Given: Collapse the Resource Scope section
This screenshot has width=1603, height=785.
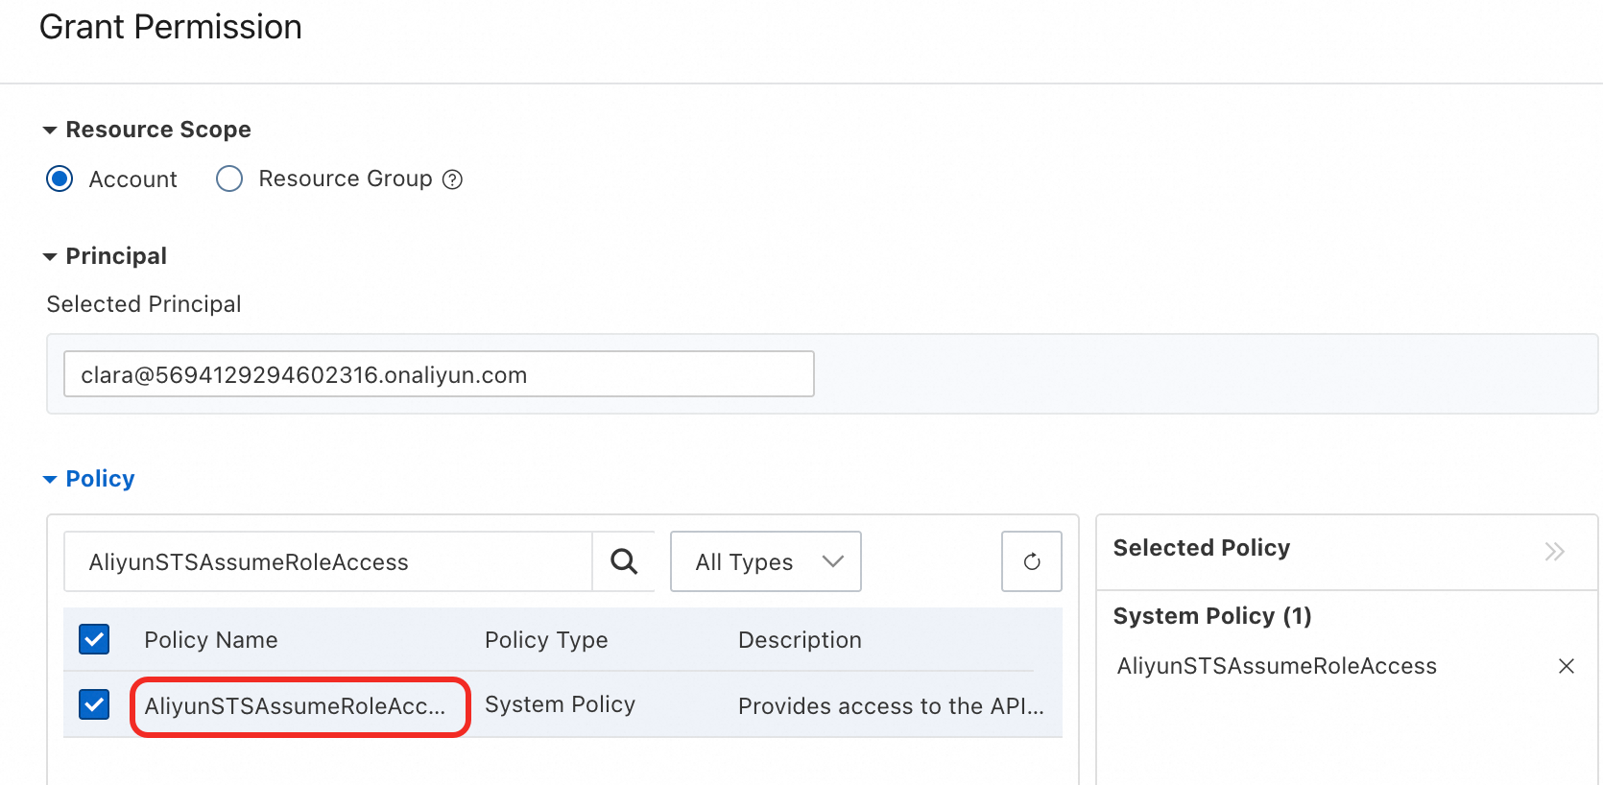Looking at the screenshot, I should click(x=51, y=131).
